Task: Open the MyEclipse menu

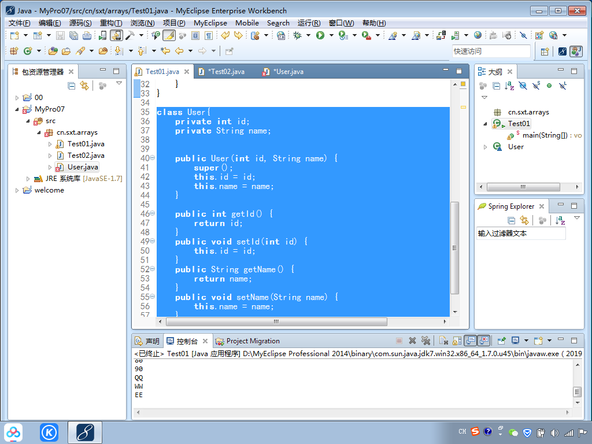Action: pyautogui.click(x=210, y=23)
